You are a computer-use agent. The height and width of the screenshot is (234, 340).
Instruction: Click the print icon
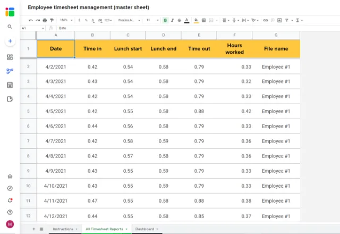pos(45,20)
